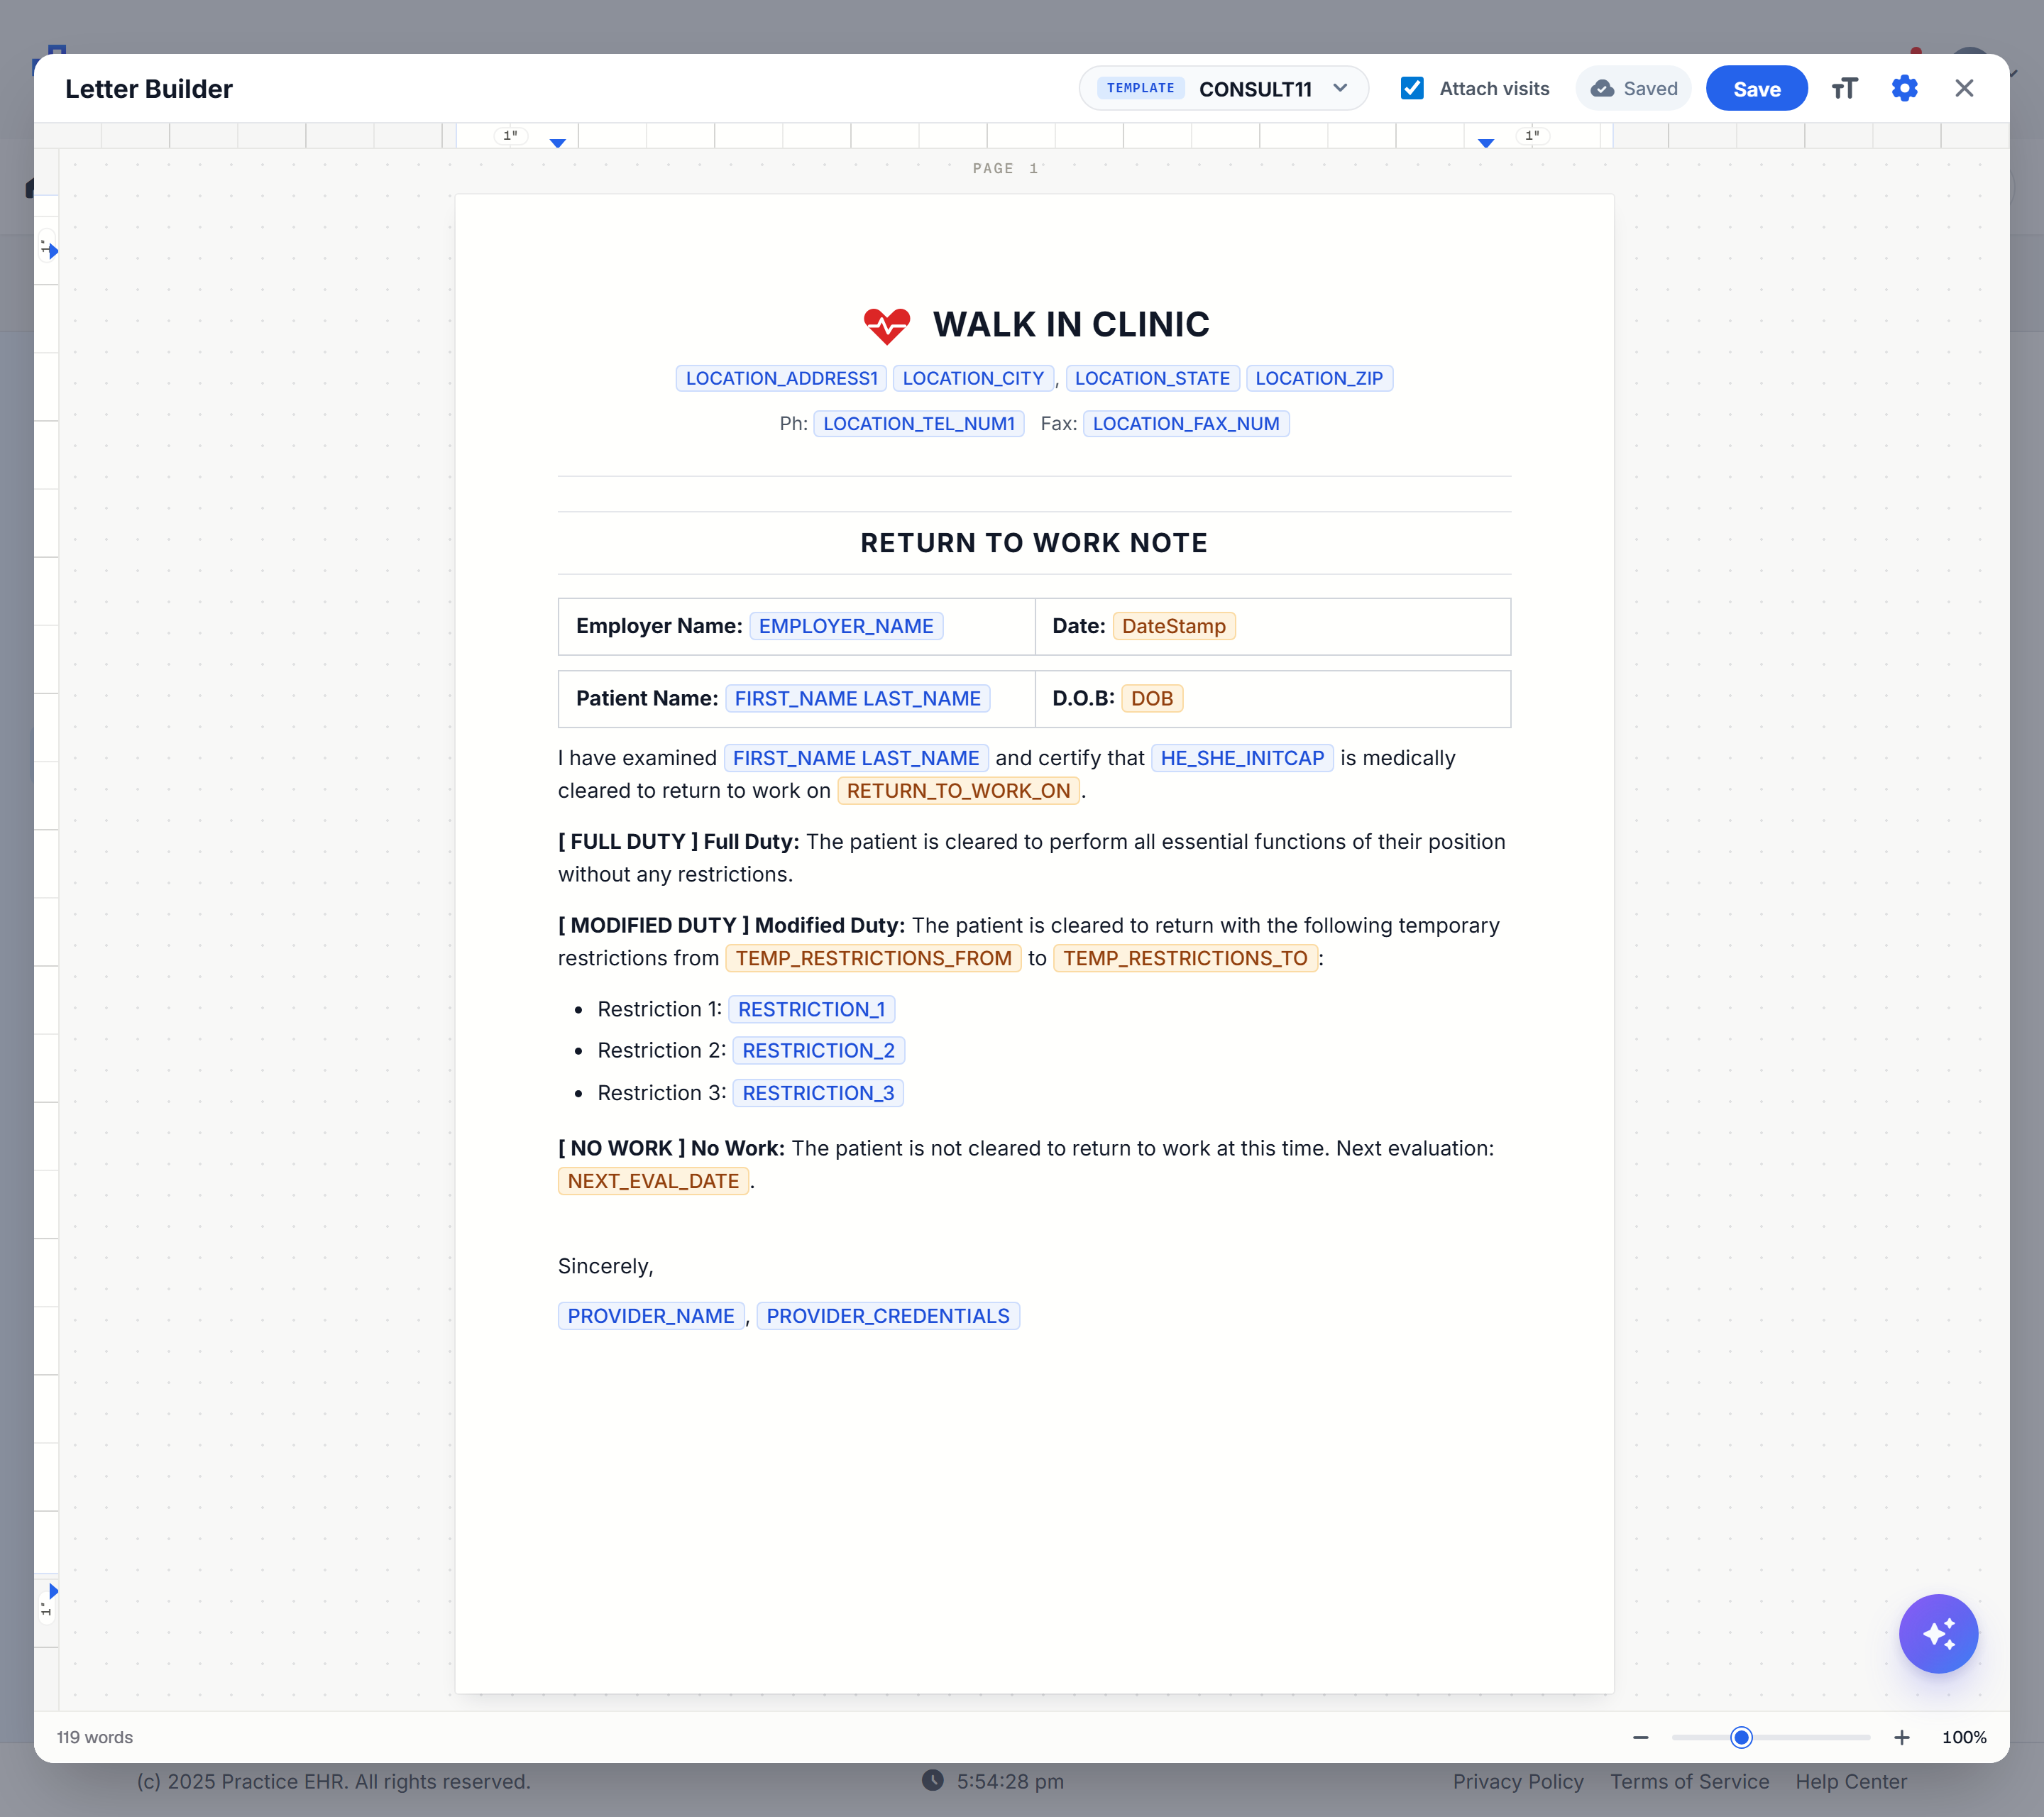Click the zoom in plus icon
The image size is (2044, 1817).
[x=1901, y=1737]
